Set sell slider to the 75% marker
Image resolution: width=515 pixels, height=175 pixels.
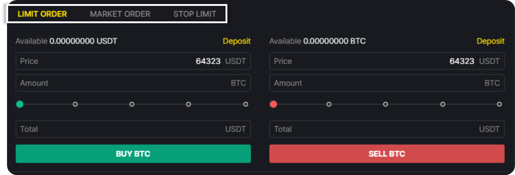pyautogui.click(x=443, y=104)
